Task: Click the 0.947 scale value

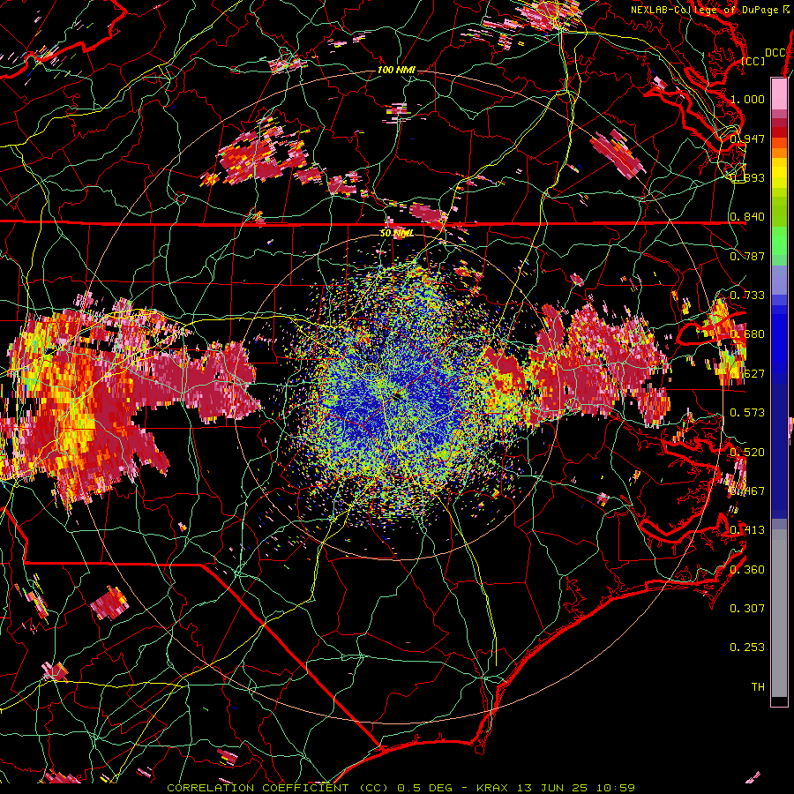Action: tap(747, 139)
